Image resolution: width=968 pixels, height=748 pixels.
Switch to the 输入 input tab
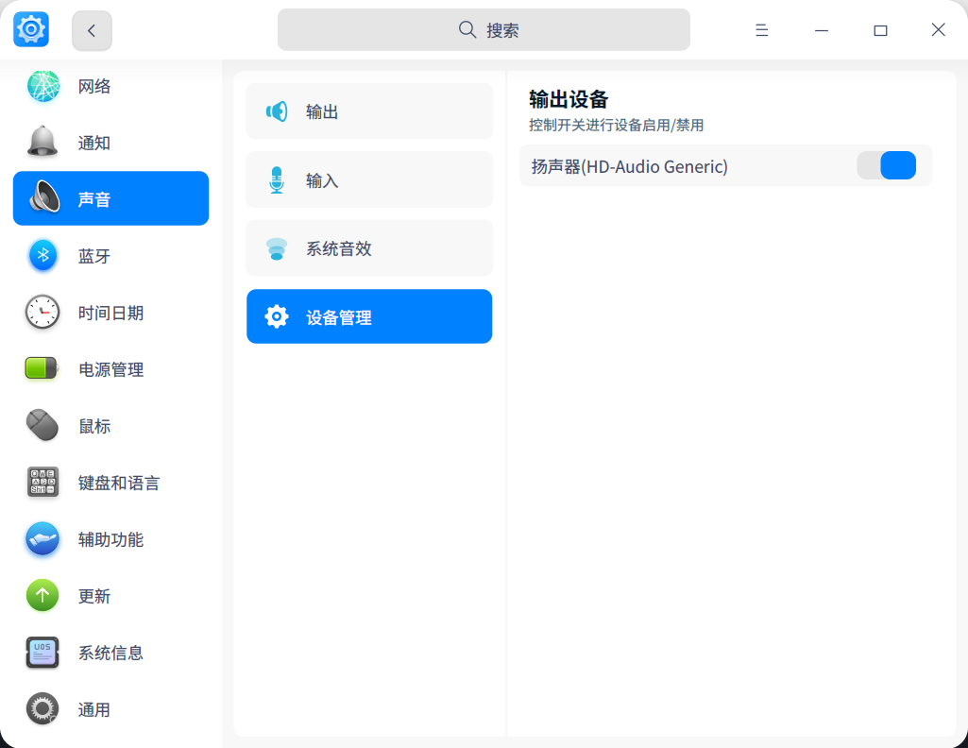[369, 180]
